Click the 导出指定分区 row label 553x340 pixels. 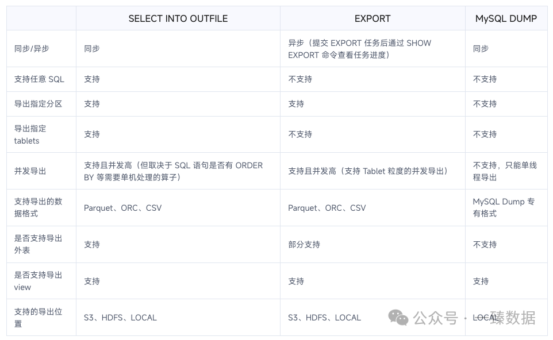(38, 104)
